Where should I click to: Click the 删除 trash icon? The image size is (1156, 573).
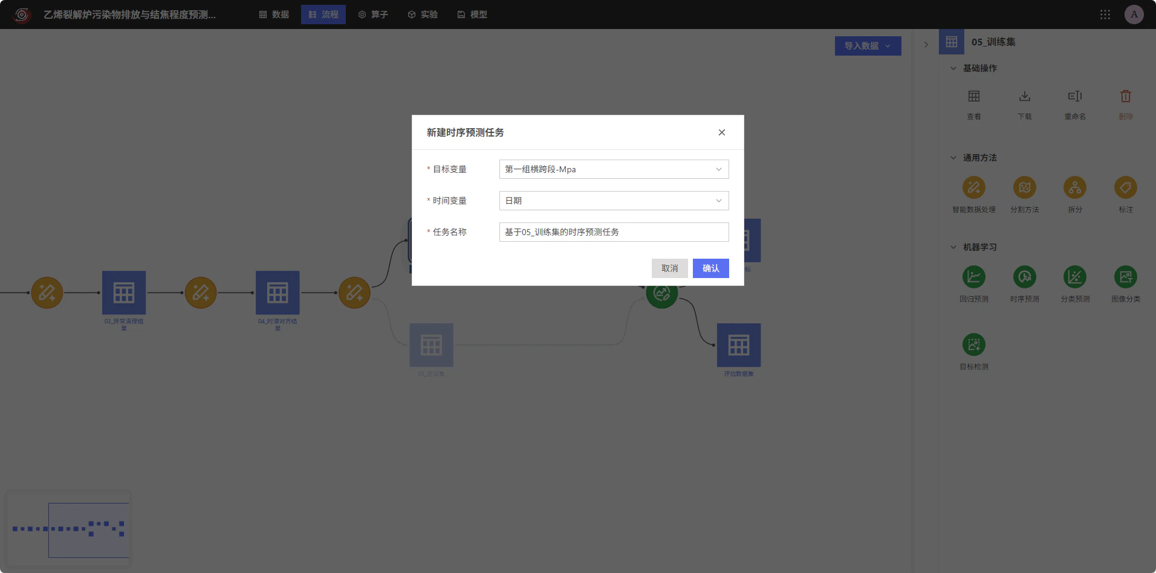pyautogui.click(x=1126, y=97)
